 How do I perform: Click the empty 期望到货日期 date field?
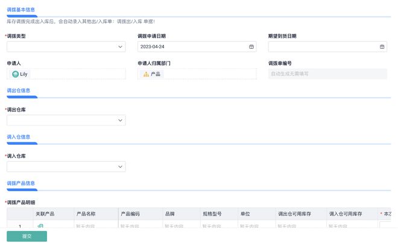pos(327,46)
